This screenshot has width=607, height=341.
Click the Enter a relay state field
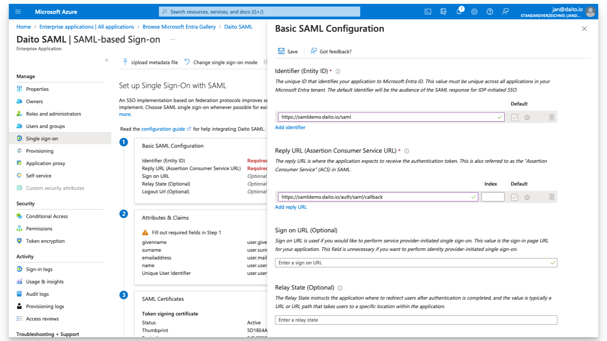(x=416, y=320)
